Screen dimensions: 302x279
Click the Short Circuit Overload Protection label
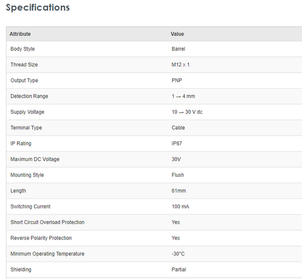47,222
